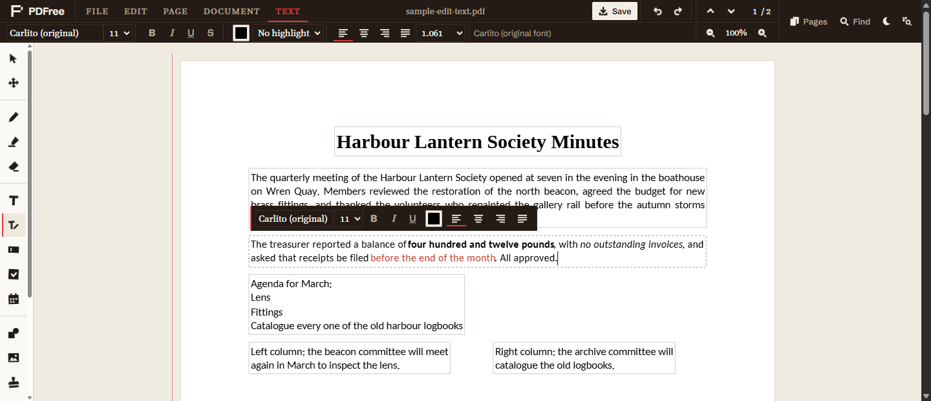Select the stamp tool
The image size is (931, 401).
coord(13,382)
